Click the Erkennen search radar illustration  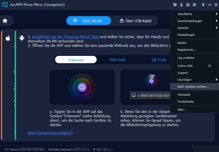coord(82,87)
